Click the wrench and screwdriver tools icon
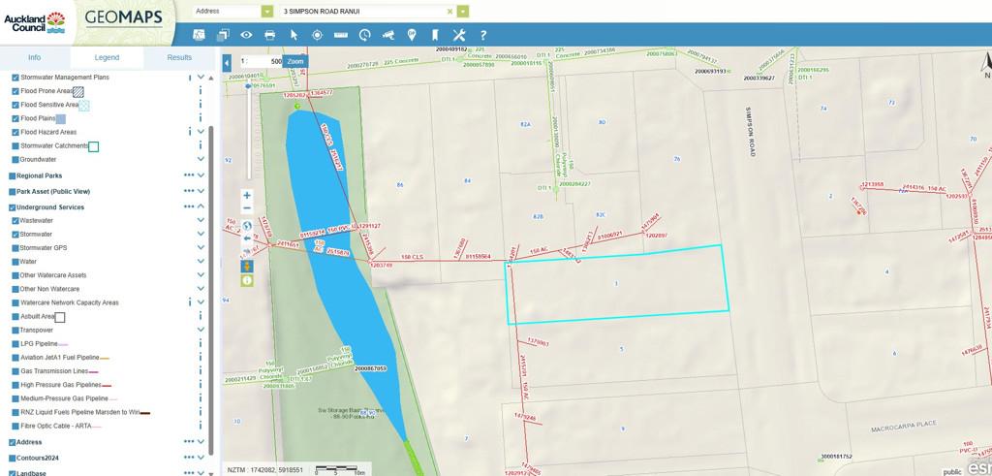Image resolution: width=992 pixels, height=476 pixels. pyautogui.click(x=459, y=35)
